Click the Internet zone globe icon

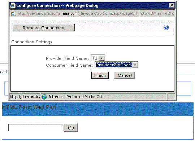44,97
